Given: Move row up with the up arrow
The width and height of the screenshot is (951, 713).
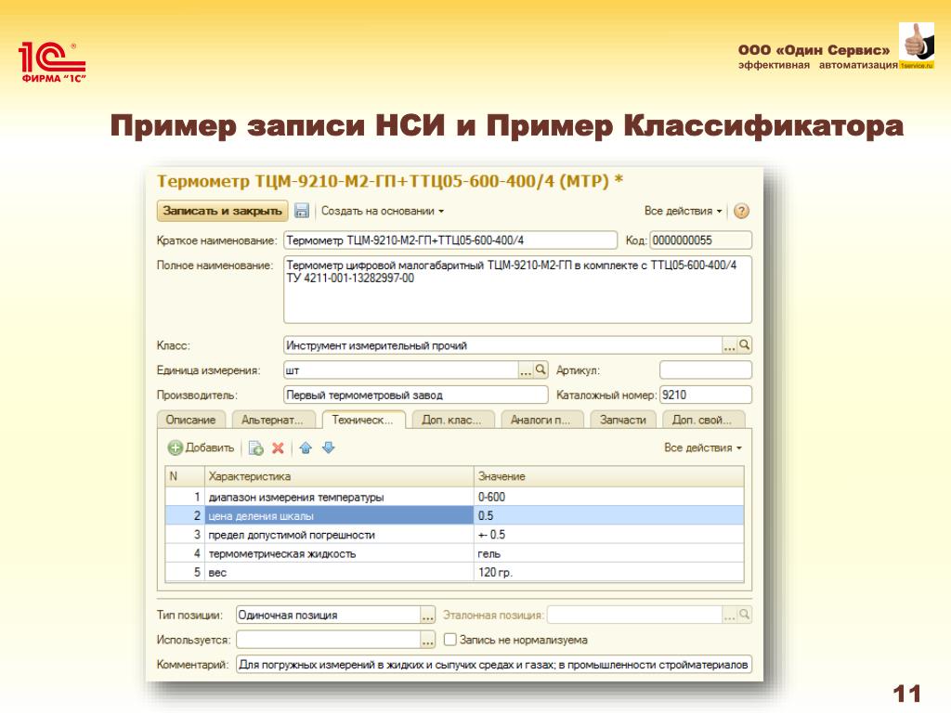Looking at the screenshot, I should coord(306,448).
